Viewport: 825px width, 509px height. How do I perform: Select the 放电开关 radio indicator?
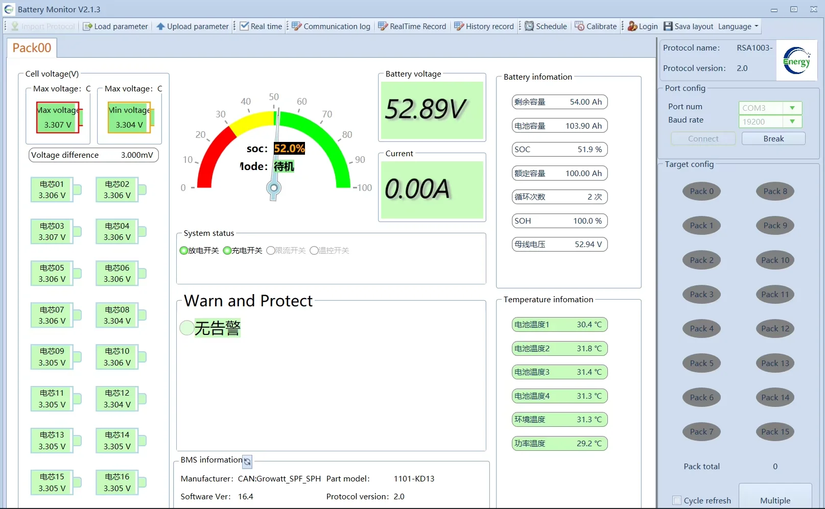[x=184, y=251]
